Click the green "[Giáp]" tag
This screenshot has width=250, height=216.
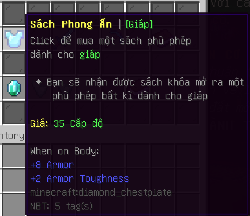tap(139, 24)
